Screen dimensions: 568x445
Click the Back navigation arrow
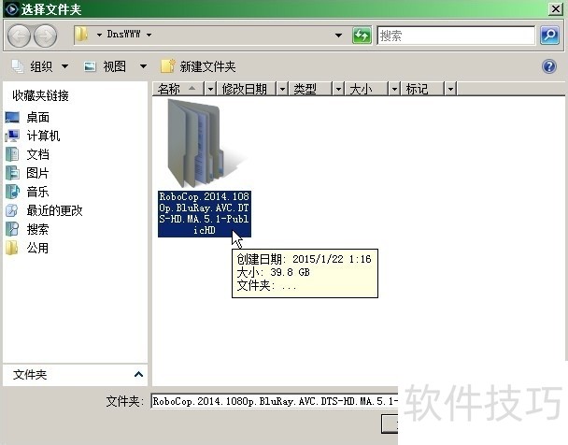pos(19,36)
